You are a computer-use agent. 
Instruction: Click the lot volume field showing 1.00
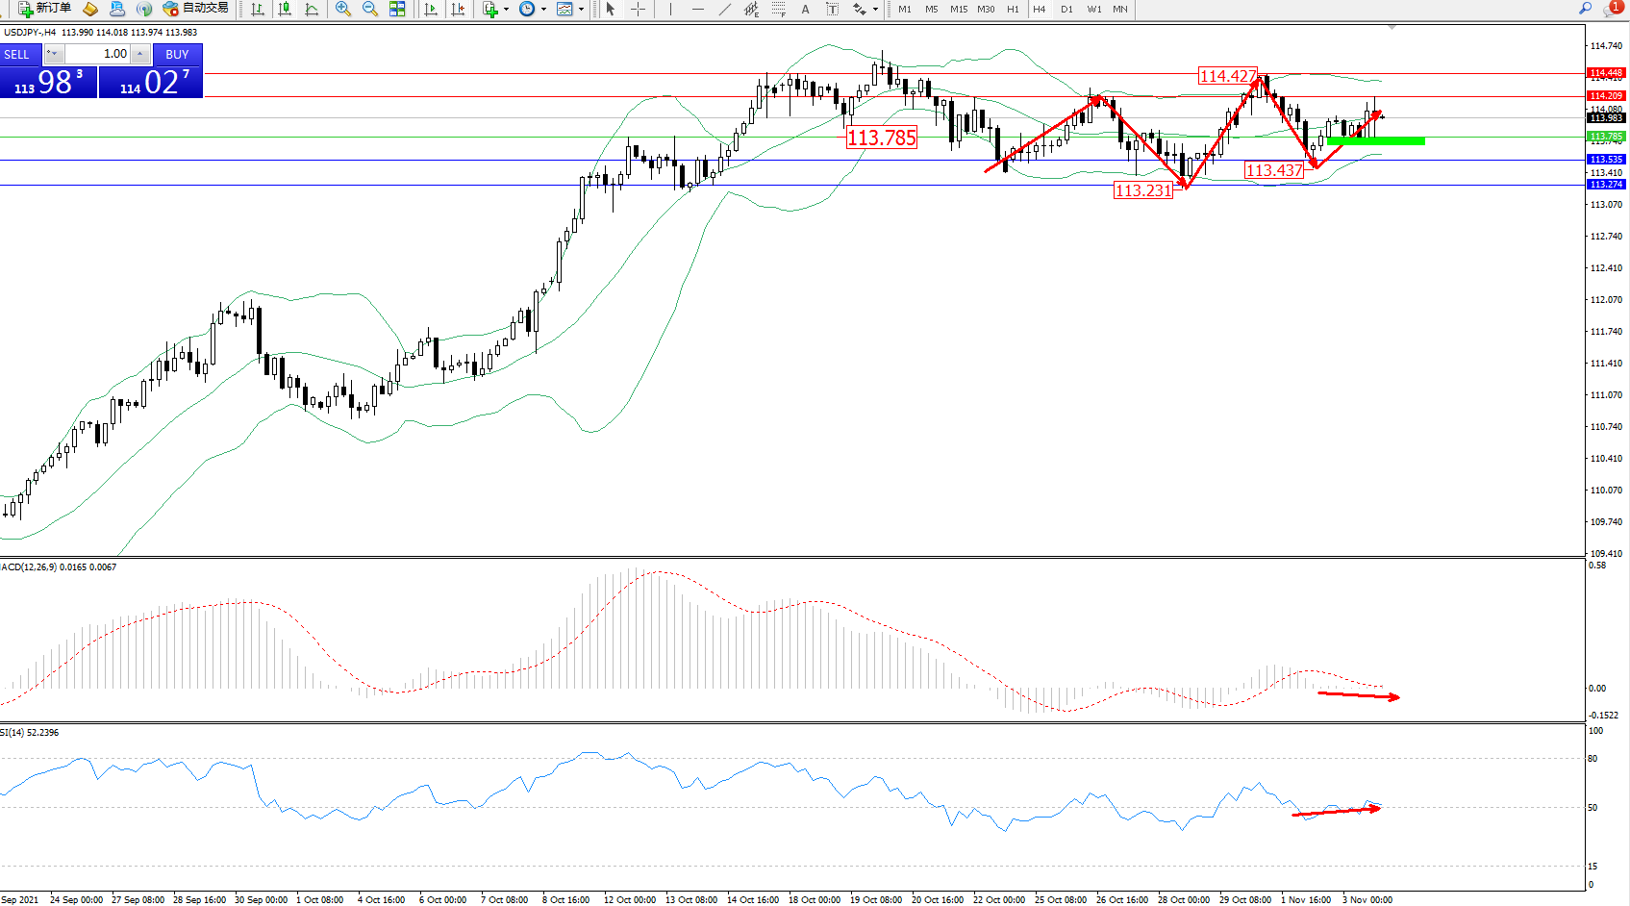coord(98,54)
